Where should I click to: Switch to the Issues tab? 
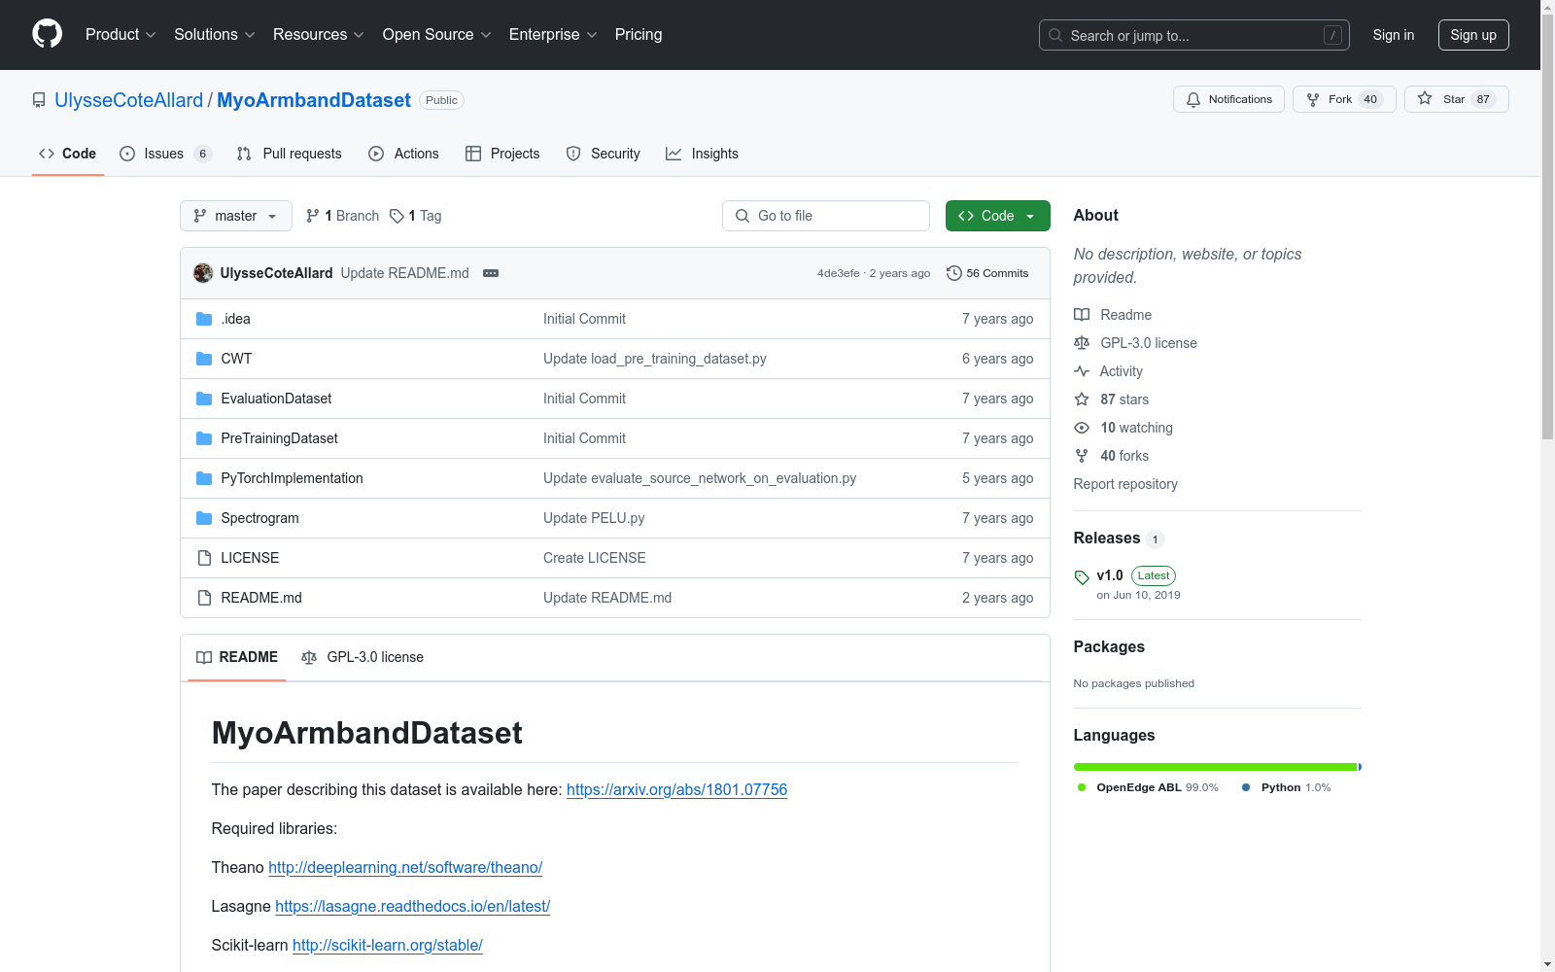coord(165,154)
